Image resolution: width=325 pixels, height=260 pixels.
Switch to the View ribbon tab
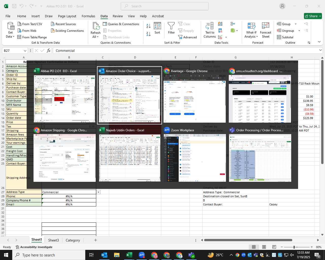pos(131,16)
